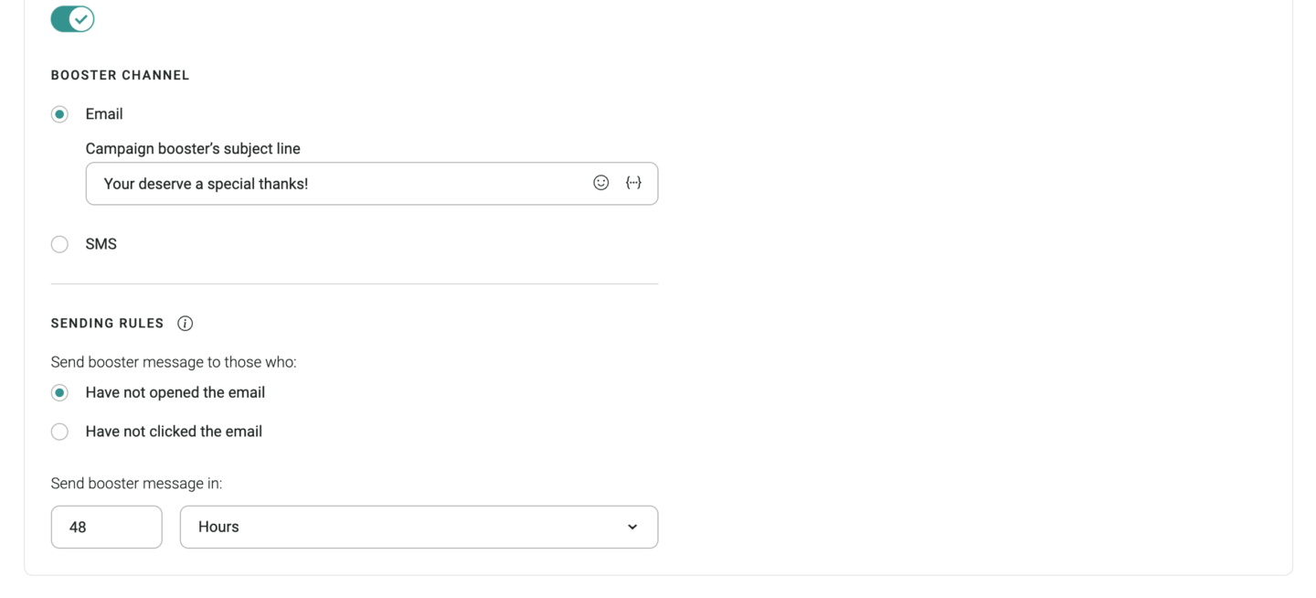Select Have not clicked the email radio

(59, 432)
